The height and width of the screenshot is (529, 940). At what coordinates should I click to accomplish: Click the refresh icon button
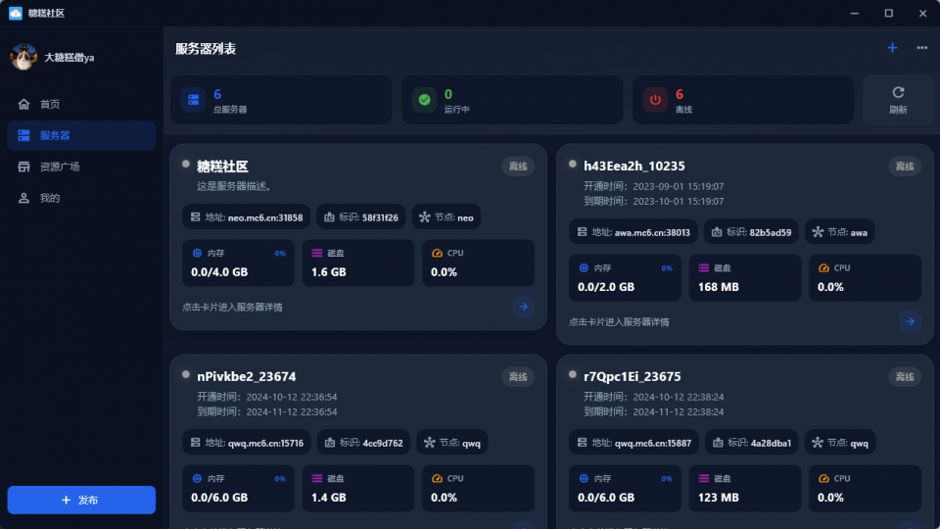tap(898, 100)
